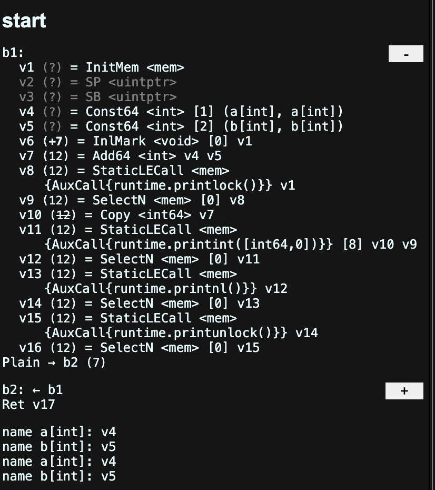
Task: Collapse block b1 using the minus button
Action: (406, 53)
